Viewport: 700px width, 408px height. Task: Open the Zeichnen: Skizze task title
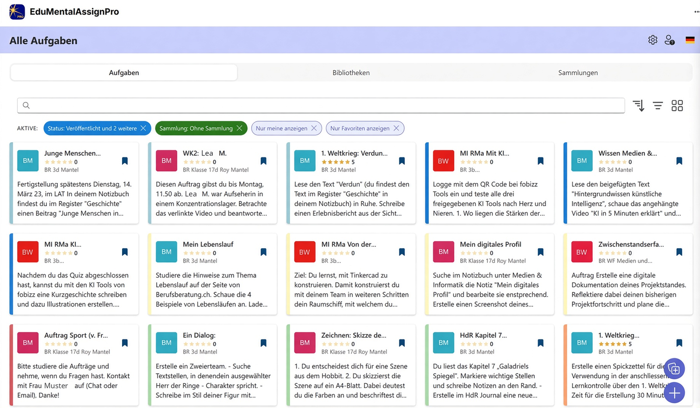tap(353, 335)
